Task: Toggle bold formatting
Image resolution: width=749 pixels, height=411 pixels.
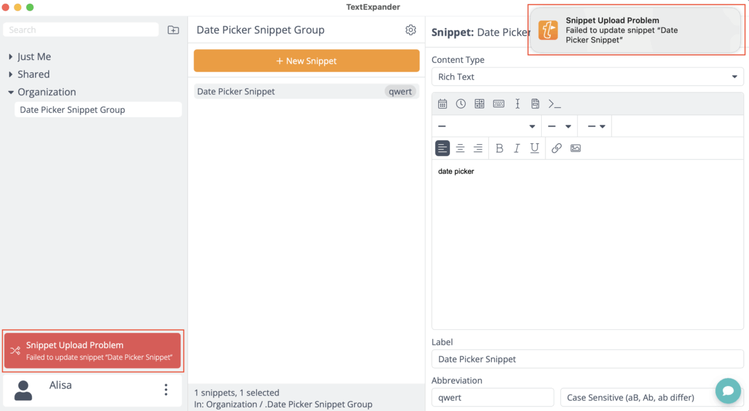Action: 499,148
